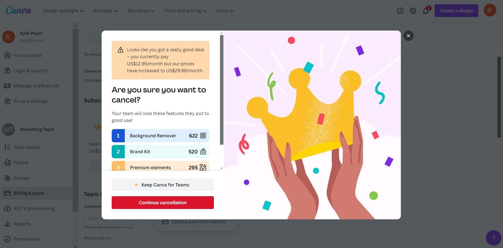Expand the Business dropdown menu
Image resolution: width=503 pixels, height=248 pixels.
105,11
